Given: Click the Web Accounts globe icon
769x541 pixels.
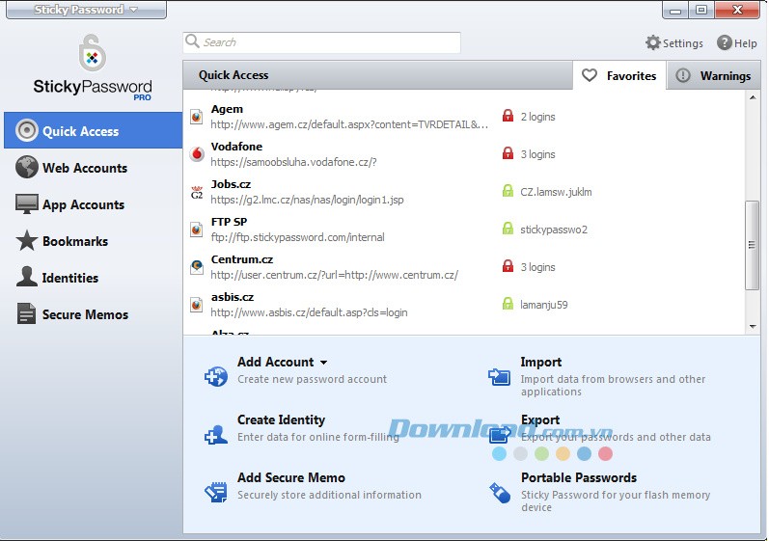Looking at the screenshot, I should [x=26, y=167].
